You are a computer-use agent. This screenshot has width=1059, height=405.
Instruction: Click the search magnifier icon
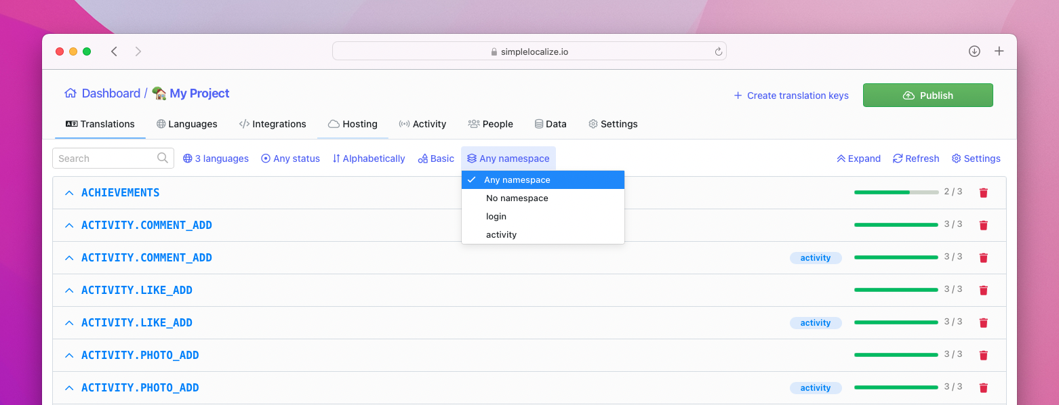pyautogui.click(x=163, y=158)
